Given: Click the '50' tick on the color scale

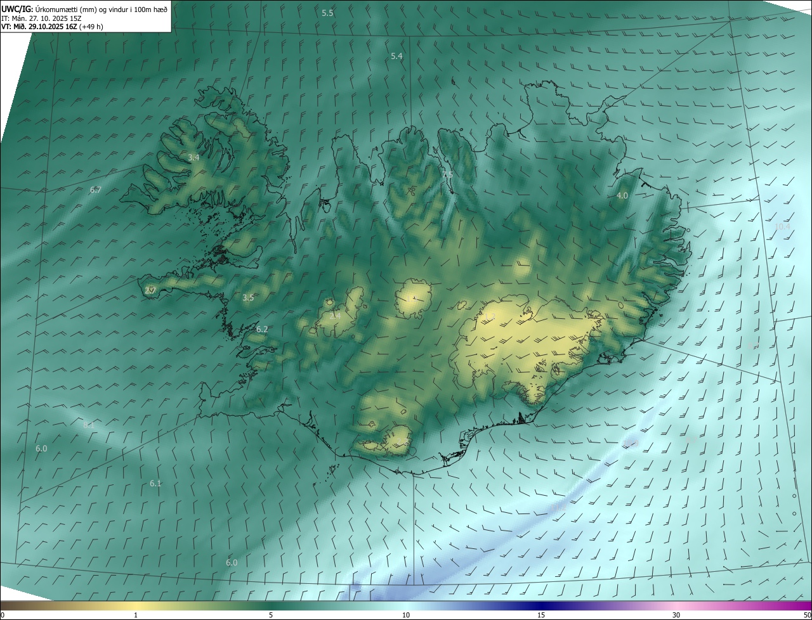Looking at the screenshot, I should [x=807, y=615].
